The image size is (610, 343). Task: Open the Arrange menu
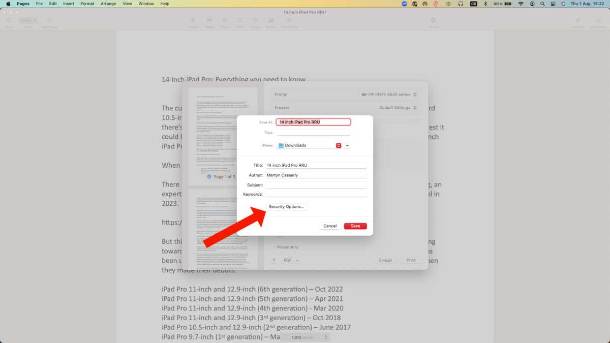(x=108, y=4)
